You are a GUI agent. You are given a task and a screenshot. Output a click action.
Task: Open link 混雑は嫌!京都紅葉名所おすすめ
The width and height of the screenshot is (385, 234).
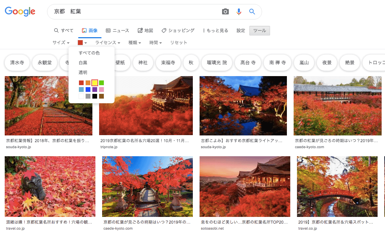tap(49, 222)
